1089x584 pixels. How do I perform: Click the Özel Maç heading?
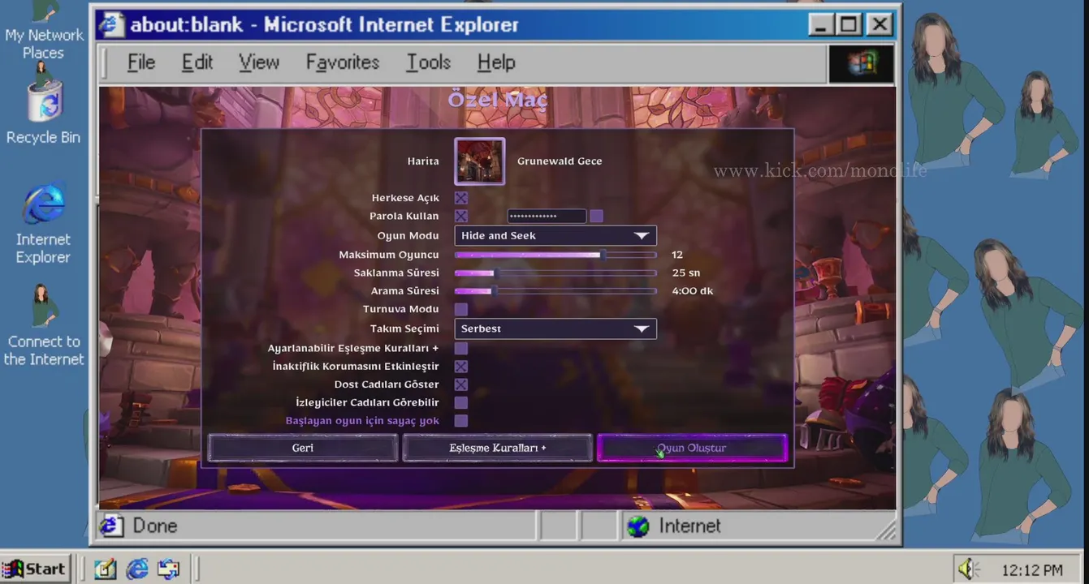click(498, 100)
